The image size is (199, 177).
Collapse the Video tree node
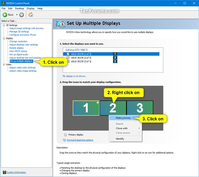(4, 65)
